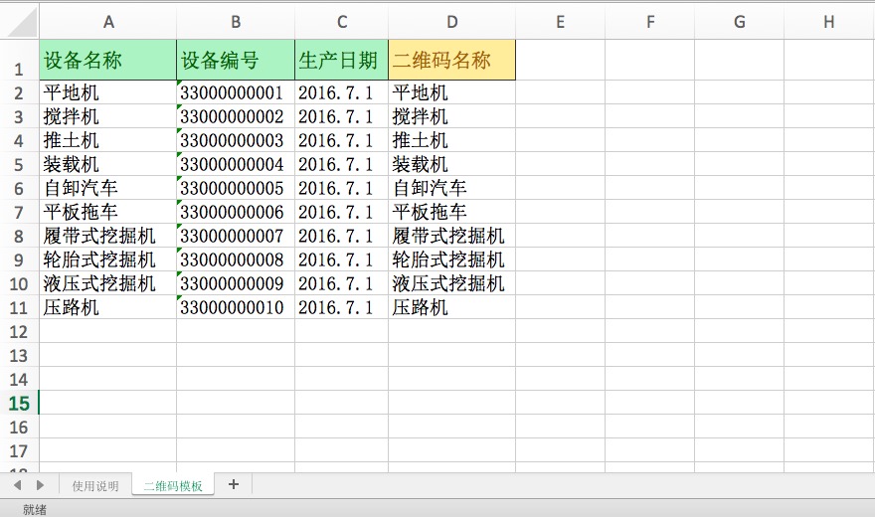
Task: Add a new sheet with plus button
Action: click(x=234, y=484)
